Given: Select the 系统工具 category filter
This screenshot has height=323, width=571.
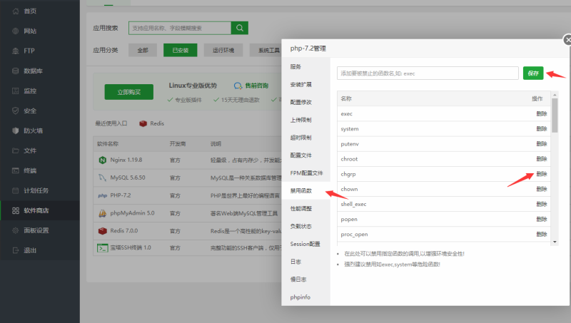Looking at the screenshot, I should [x=266, y=50].
